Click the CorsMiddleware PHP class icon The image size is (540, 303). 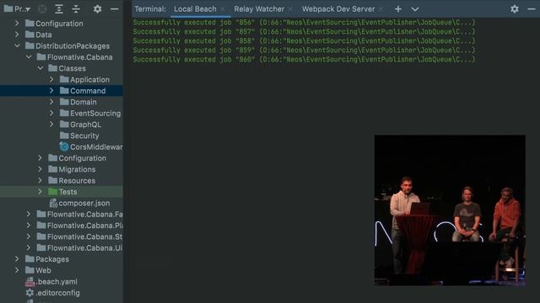coord(64,146)
